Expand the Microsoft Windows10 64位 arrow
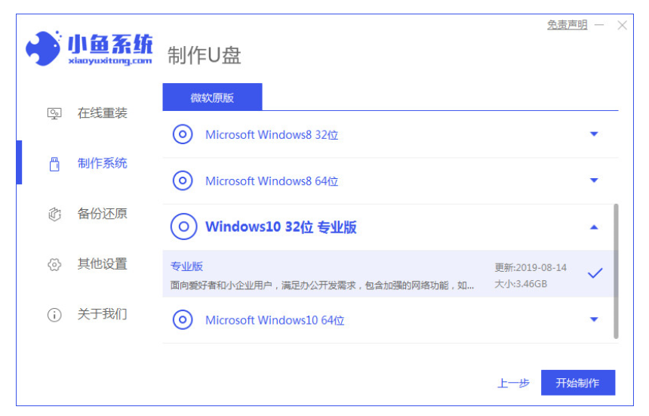Viewport: 649px width, 416px height. 593,320
